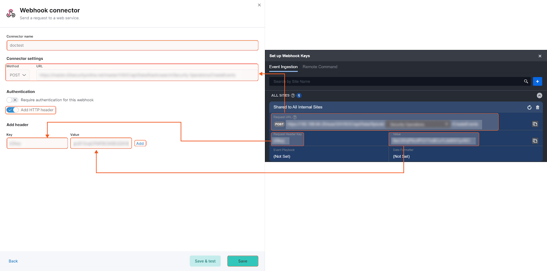
Task: Click the refresh icon for Shared sites
Action: [x=529, y=107]
